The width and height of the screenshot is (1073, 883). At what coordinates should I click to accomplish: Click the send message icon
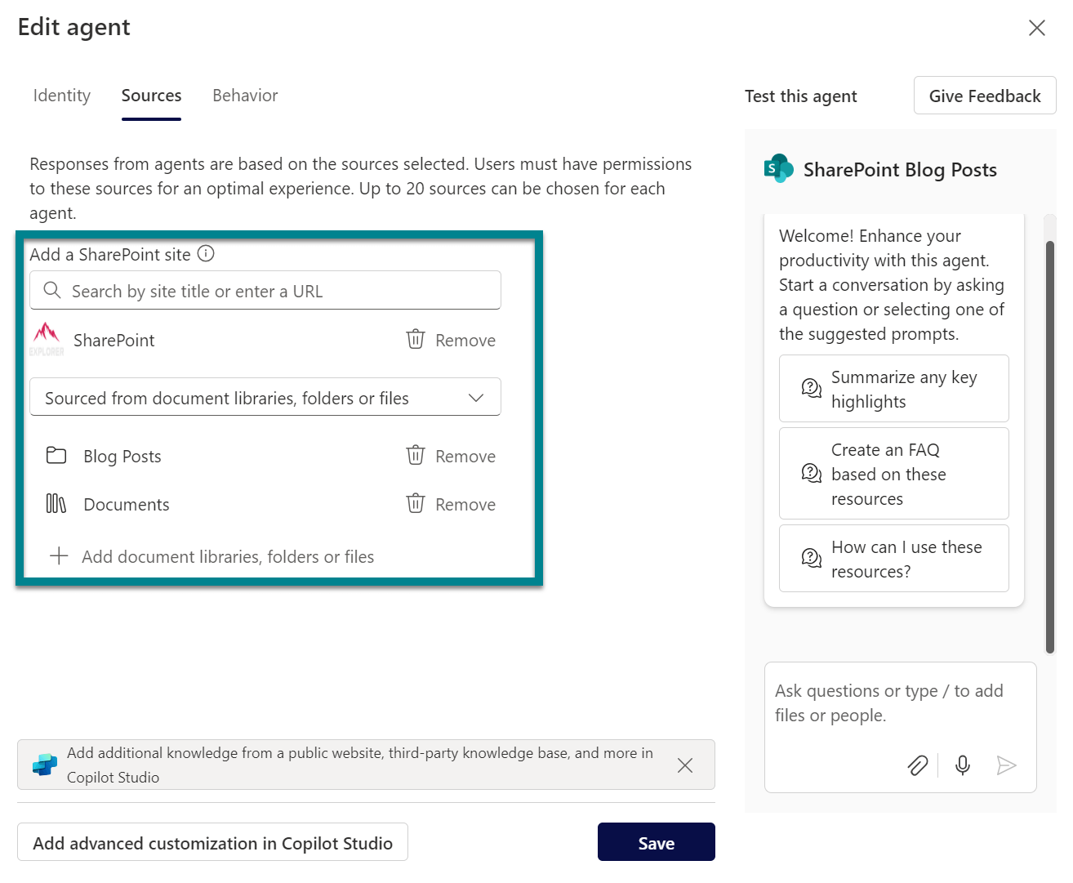[x=1006, y=765]
